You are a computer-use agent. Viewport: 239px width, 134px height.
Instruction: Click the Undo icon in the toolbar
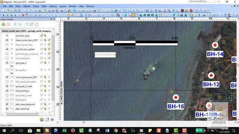[74, 11]
